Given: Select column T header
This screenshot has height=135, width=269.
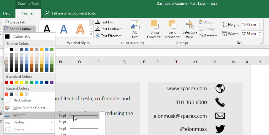Looking at the screenshot, I should tap(177, 62).
